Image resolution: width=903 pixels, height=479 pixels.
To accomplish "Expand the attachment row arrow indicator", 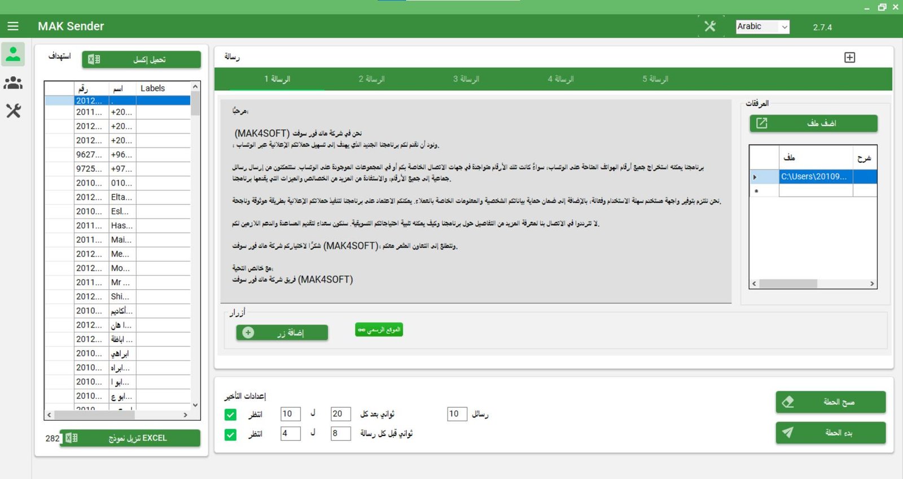I will pos(755,177).
